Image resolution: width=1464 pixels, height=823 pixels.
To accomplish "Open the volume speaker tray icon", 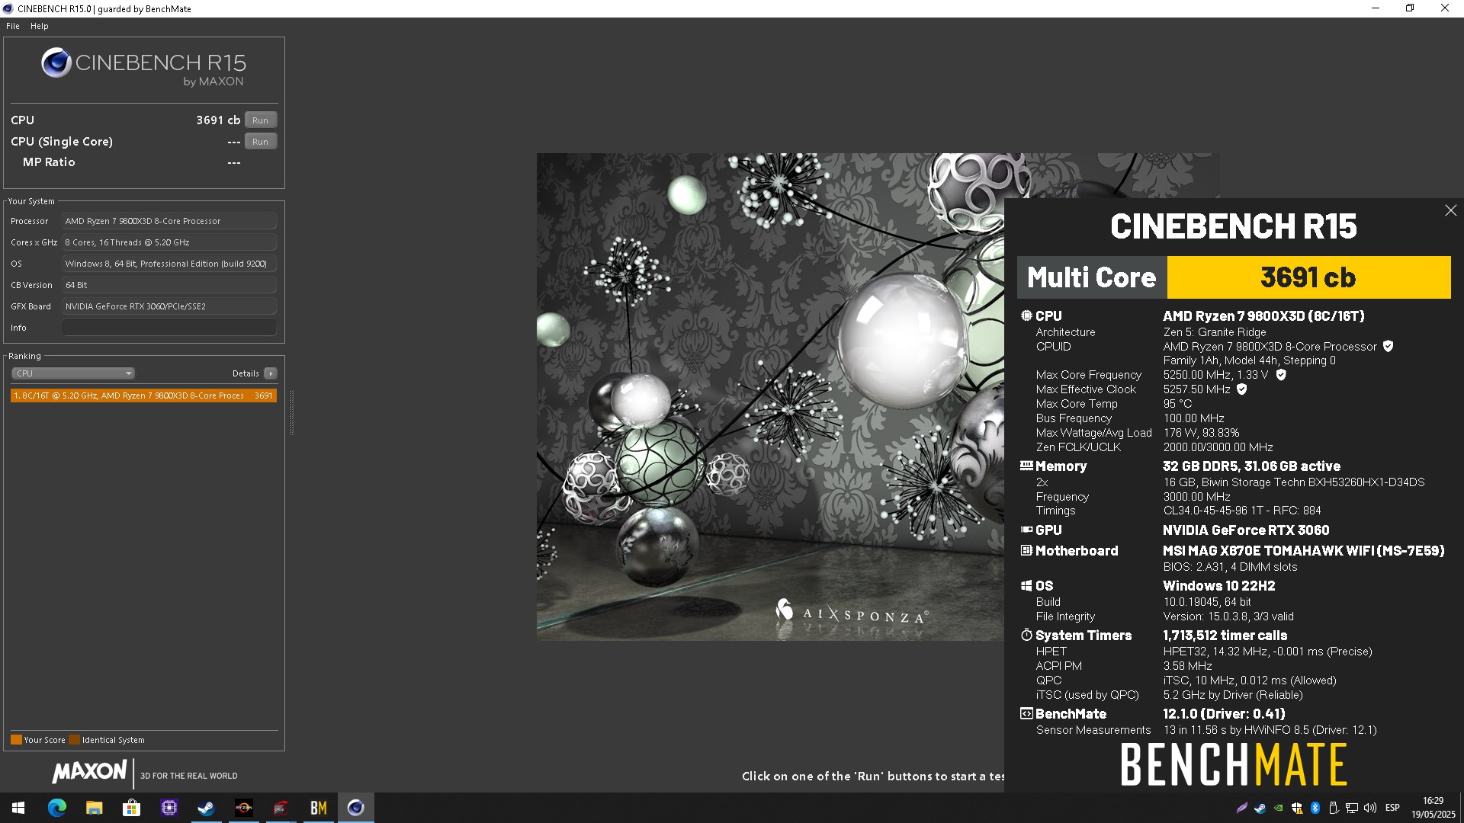I will [x=1370, y=808].
